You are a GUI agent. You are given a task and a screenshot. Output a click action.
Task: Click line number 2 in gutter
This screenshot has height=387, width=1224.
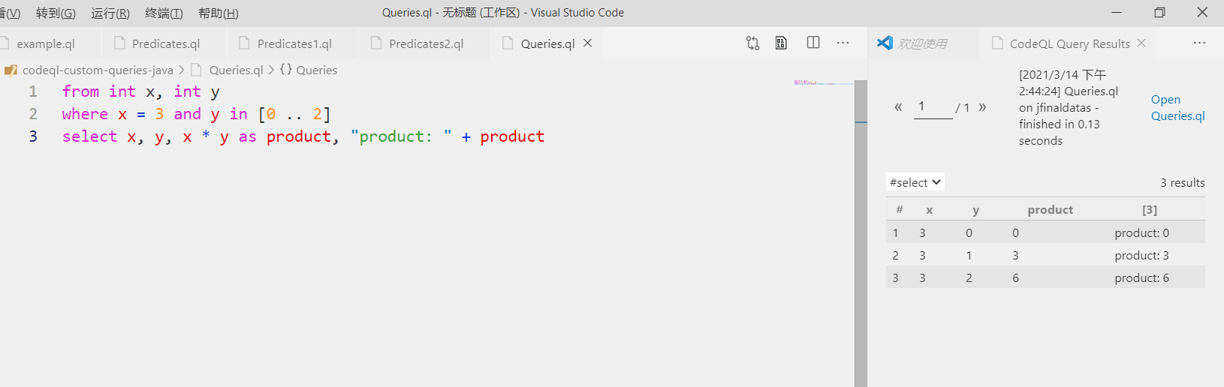33,114
